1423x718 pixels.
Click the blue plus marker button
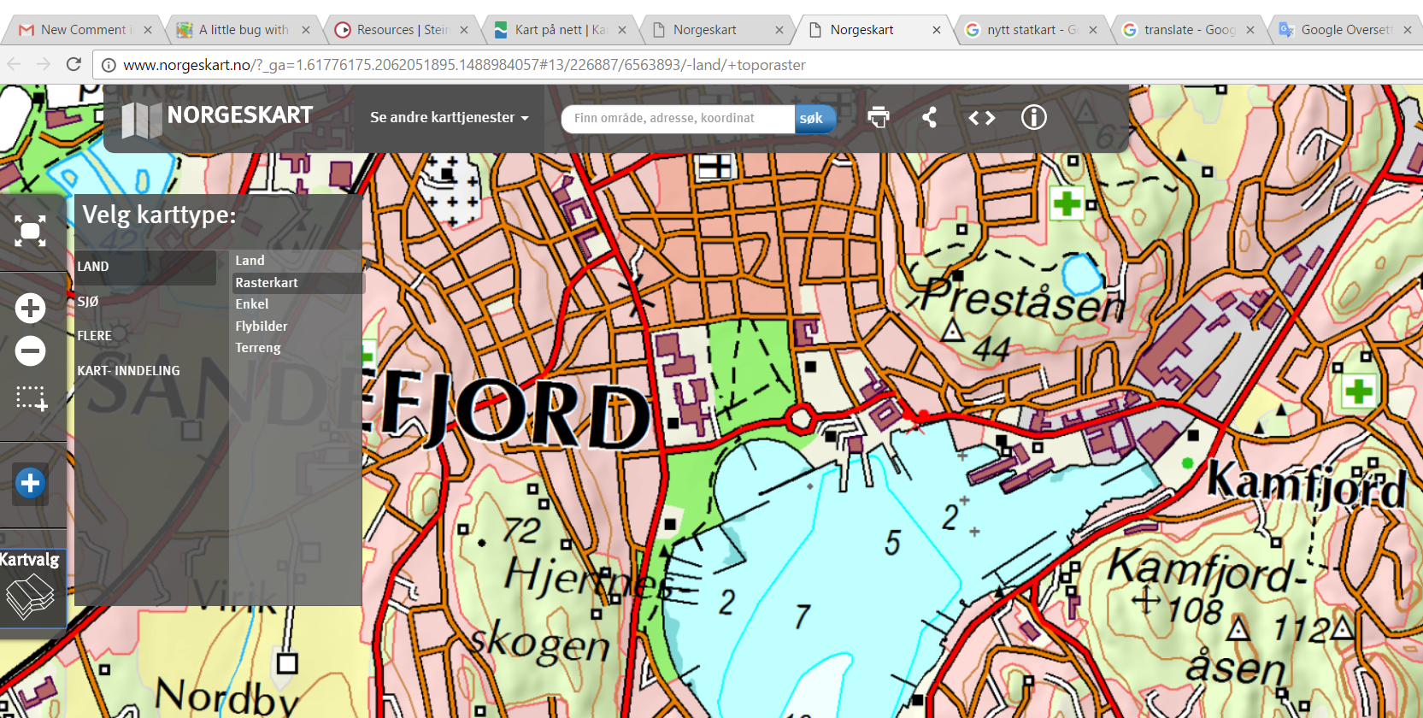click(x=30, y=483)
